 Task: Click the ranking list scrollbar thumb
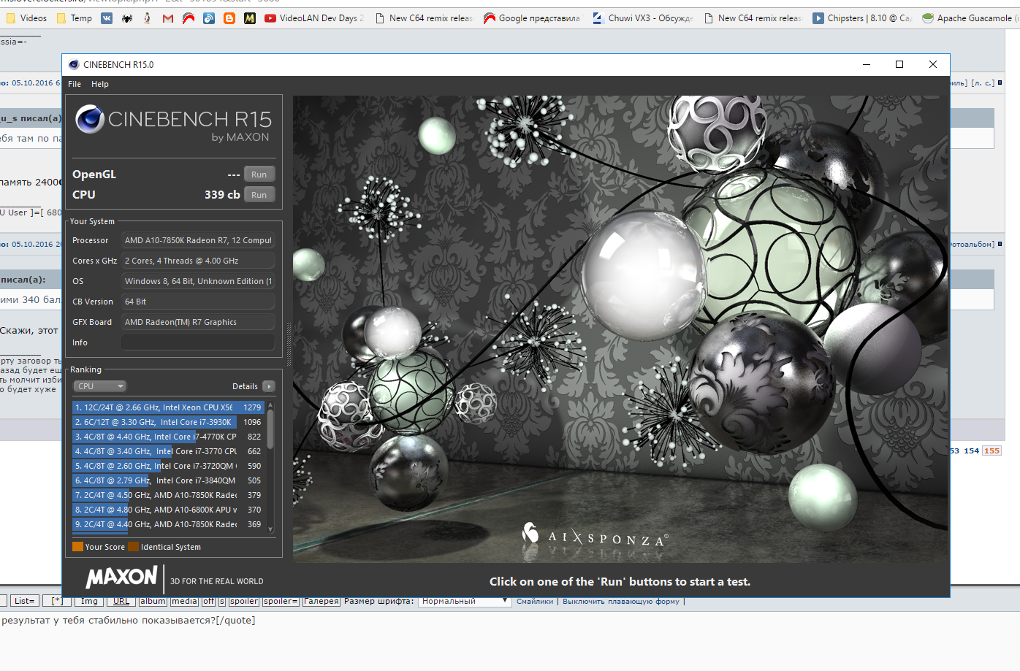click(270, 429)
